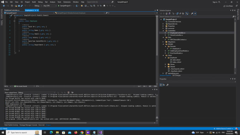
Task: Click the Hot Reload refresh toolbar icon
Action: (77, 6)
